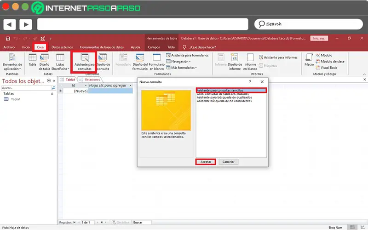Screen dimensions: 368x230
Task: Open Haga clic para agregar dropdown
Action: pyautogui.click(x=131, y=86)
